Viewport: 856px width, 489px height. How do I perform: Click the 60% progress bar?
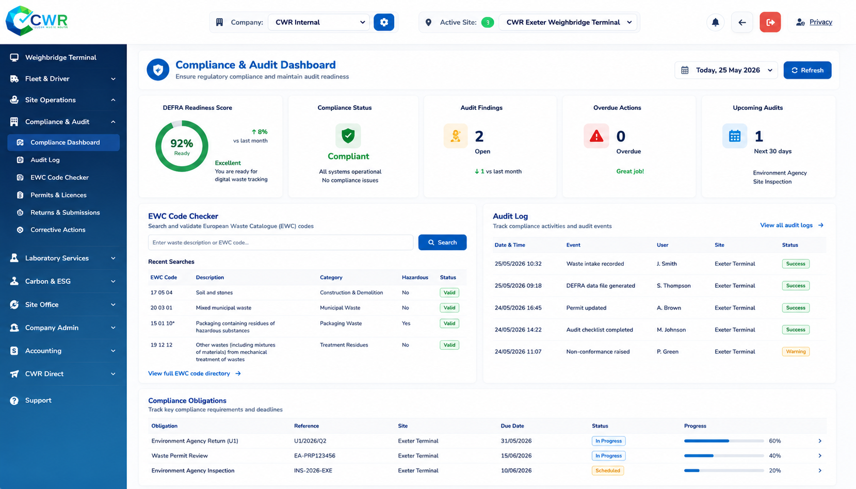[x=724, y=441]
